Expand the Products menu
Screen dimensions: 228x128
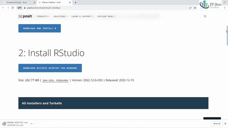43,16
